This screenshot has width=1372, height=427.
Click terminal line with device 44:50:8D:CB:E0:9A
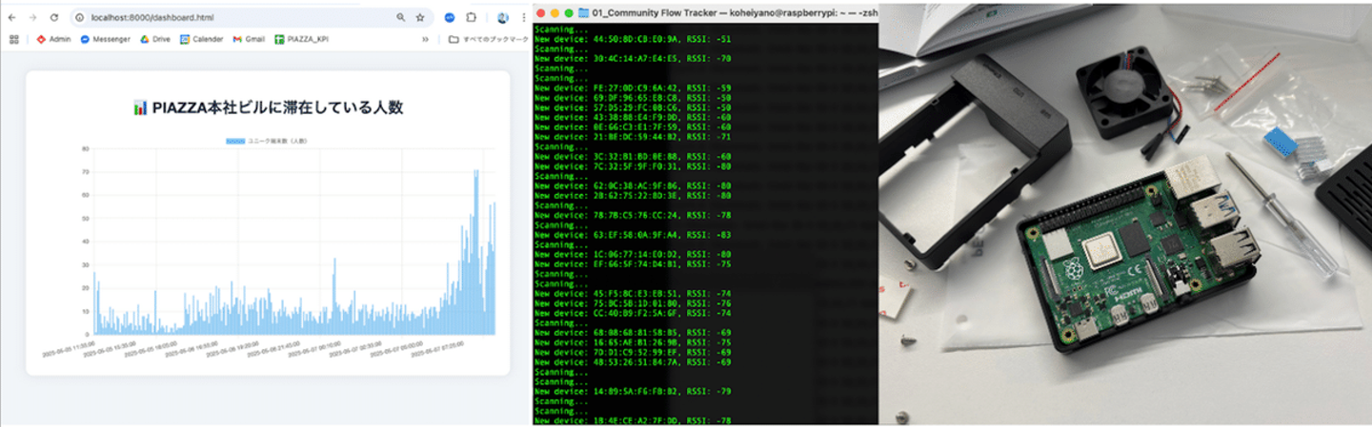click(634, 41)
